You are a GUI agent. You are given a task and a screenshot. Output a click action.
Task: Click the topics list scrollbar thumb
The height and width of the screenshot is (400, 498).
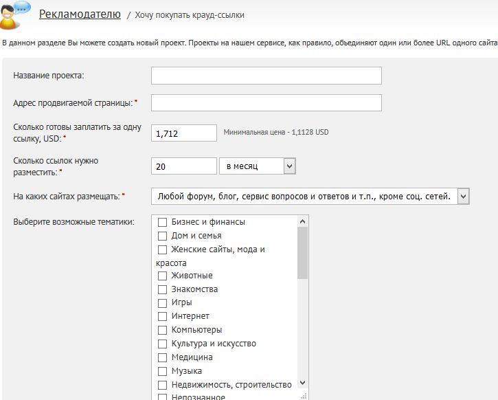point(303,253)
